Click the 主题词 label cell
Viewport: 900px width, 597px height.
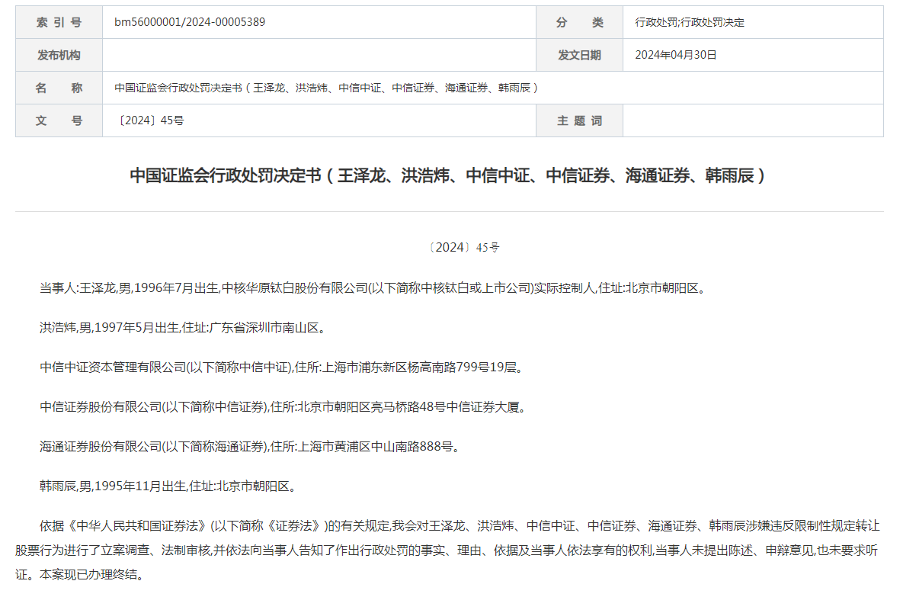(x=579, y=120)
